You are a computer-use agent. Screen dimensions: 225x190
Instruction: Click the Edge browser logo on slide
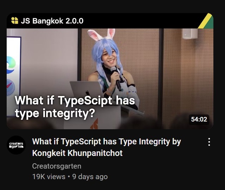[11, 65]
